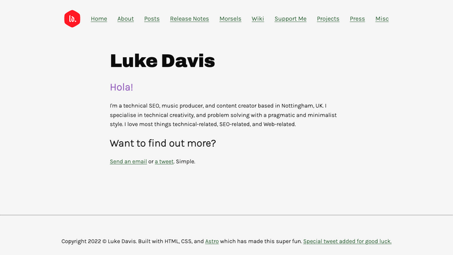Visit the Morsels section
This screenshot has height=255, width=453.
230,19
